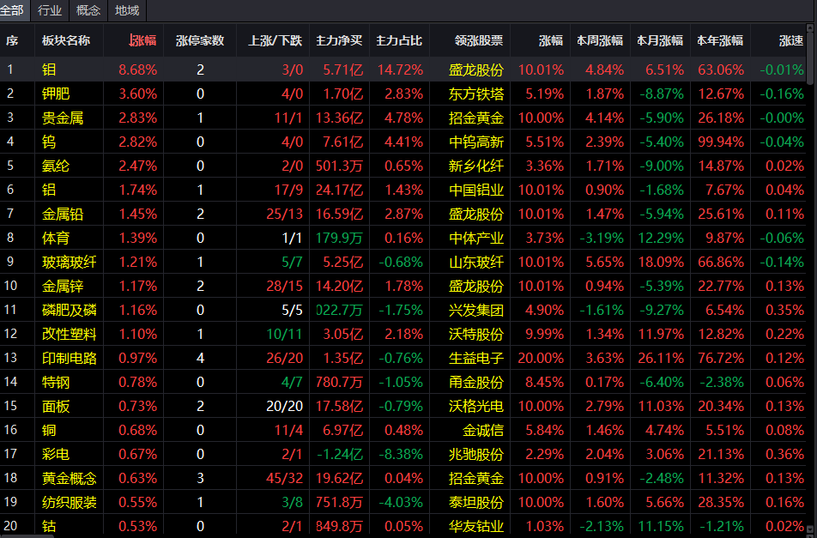Select the 金属铅 sector name

(63, 214)
